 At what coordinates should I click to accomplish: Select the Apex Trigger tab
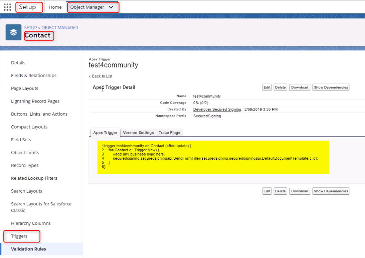[105, 133]
